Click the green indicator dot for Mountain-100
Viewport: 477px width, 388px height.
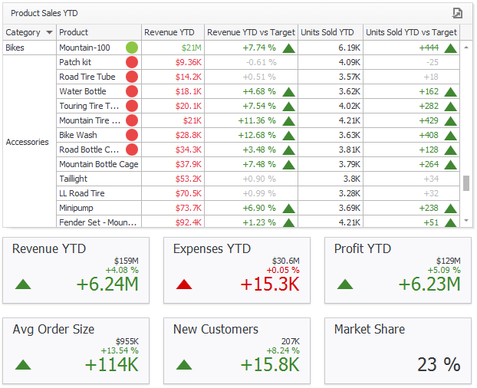132,48
